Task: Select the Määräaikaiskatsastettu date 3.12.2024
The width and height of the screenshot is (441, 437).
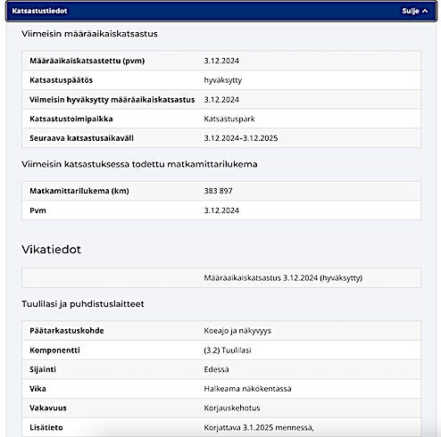Action: [x=221, y=61]
